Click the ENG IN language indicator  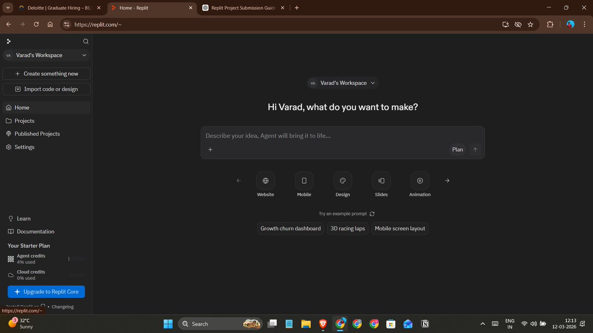pyautogui.click(x=509, y=324)
